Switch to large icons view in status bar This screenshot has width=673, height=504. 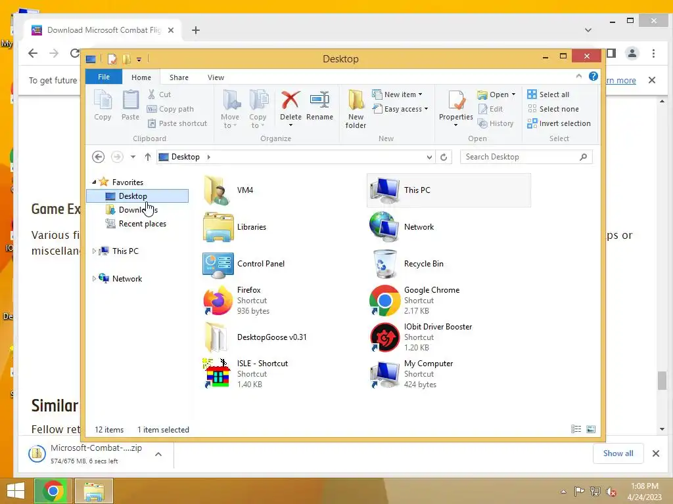(591, 429)
